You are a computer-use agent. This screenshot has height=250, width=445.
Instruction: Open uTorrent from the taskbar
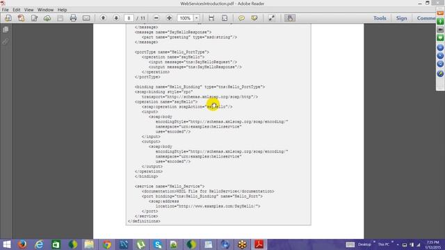click(x=140, y=244)
